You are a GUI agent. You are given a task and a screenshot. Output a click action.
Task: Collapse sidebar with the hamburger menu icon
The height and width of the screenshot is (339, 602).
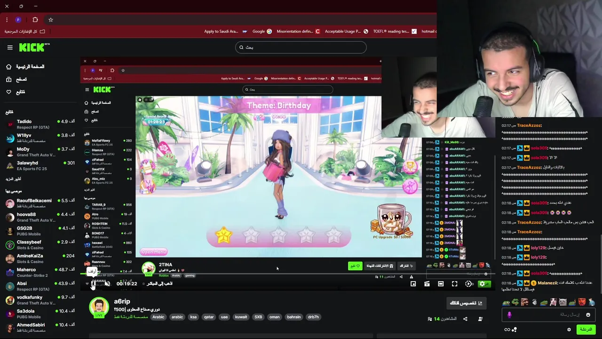click(10, 48)
